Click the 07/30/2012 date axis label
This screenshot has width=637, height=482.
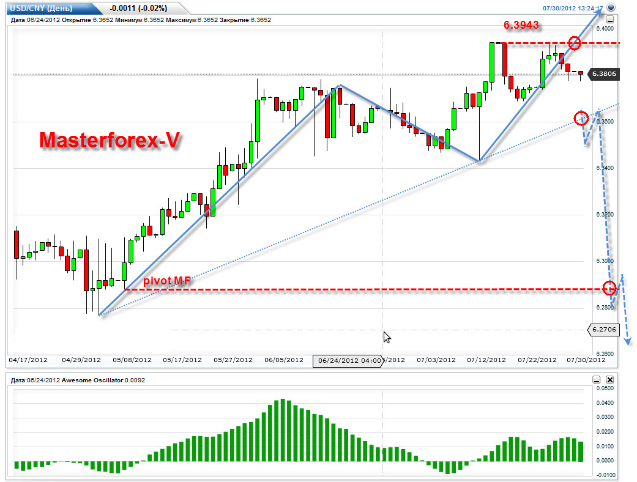(586, 360)
